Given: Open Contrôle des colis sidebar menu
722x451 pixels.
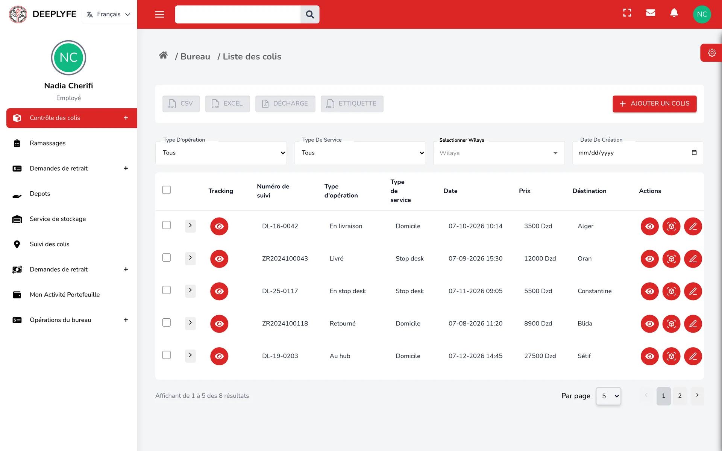Looking at the screenshot, I should click(x=71, y=118).
